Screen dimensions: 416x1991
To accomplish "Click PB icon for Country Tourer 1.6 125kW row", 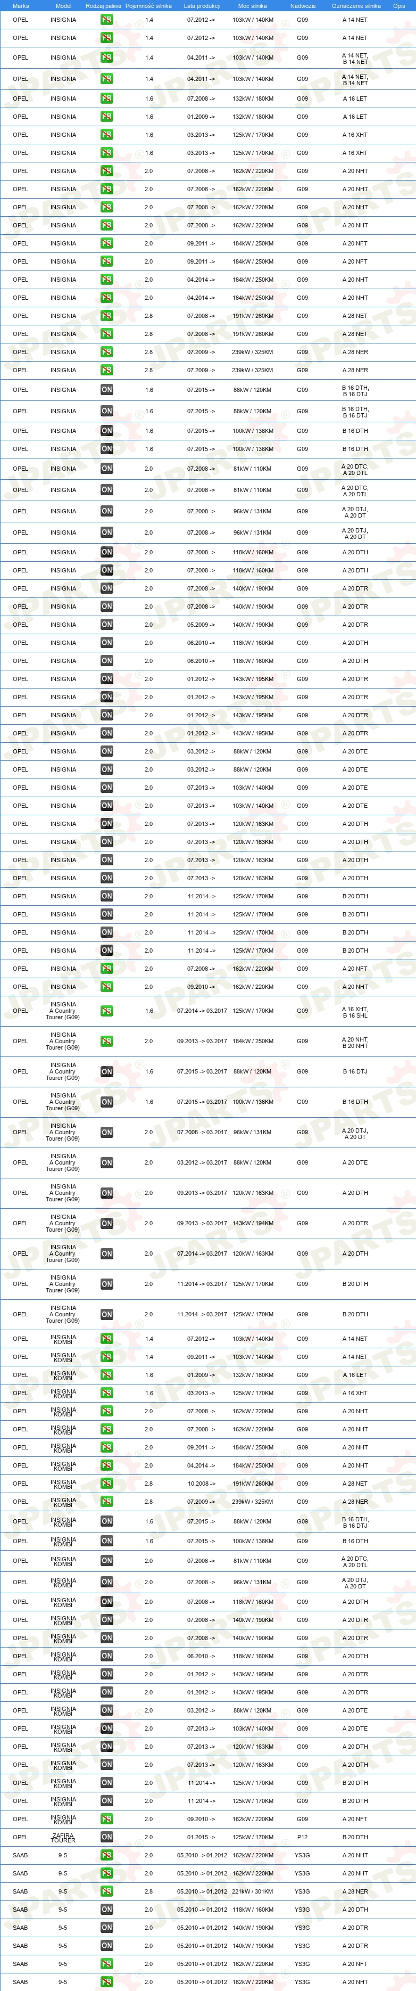I will 106,1010.
